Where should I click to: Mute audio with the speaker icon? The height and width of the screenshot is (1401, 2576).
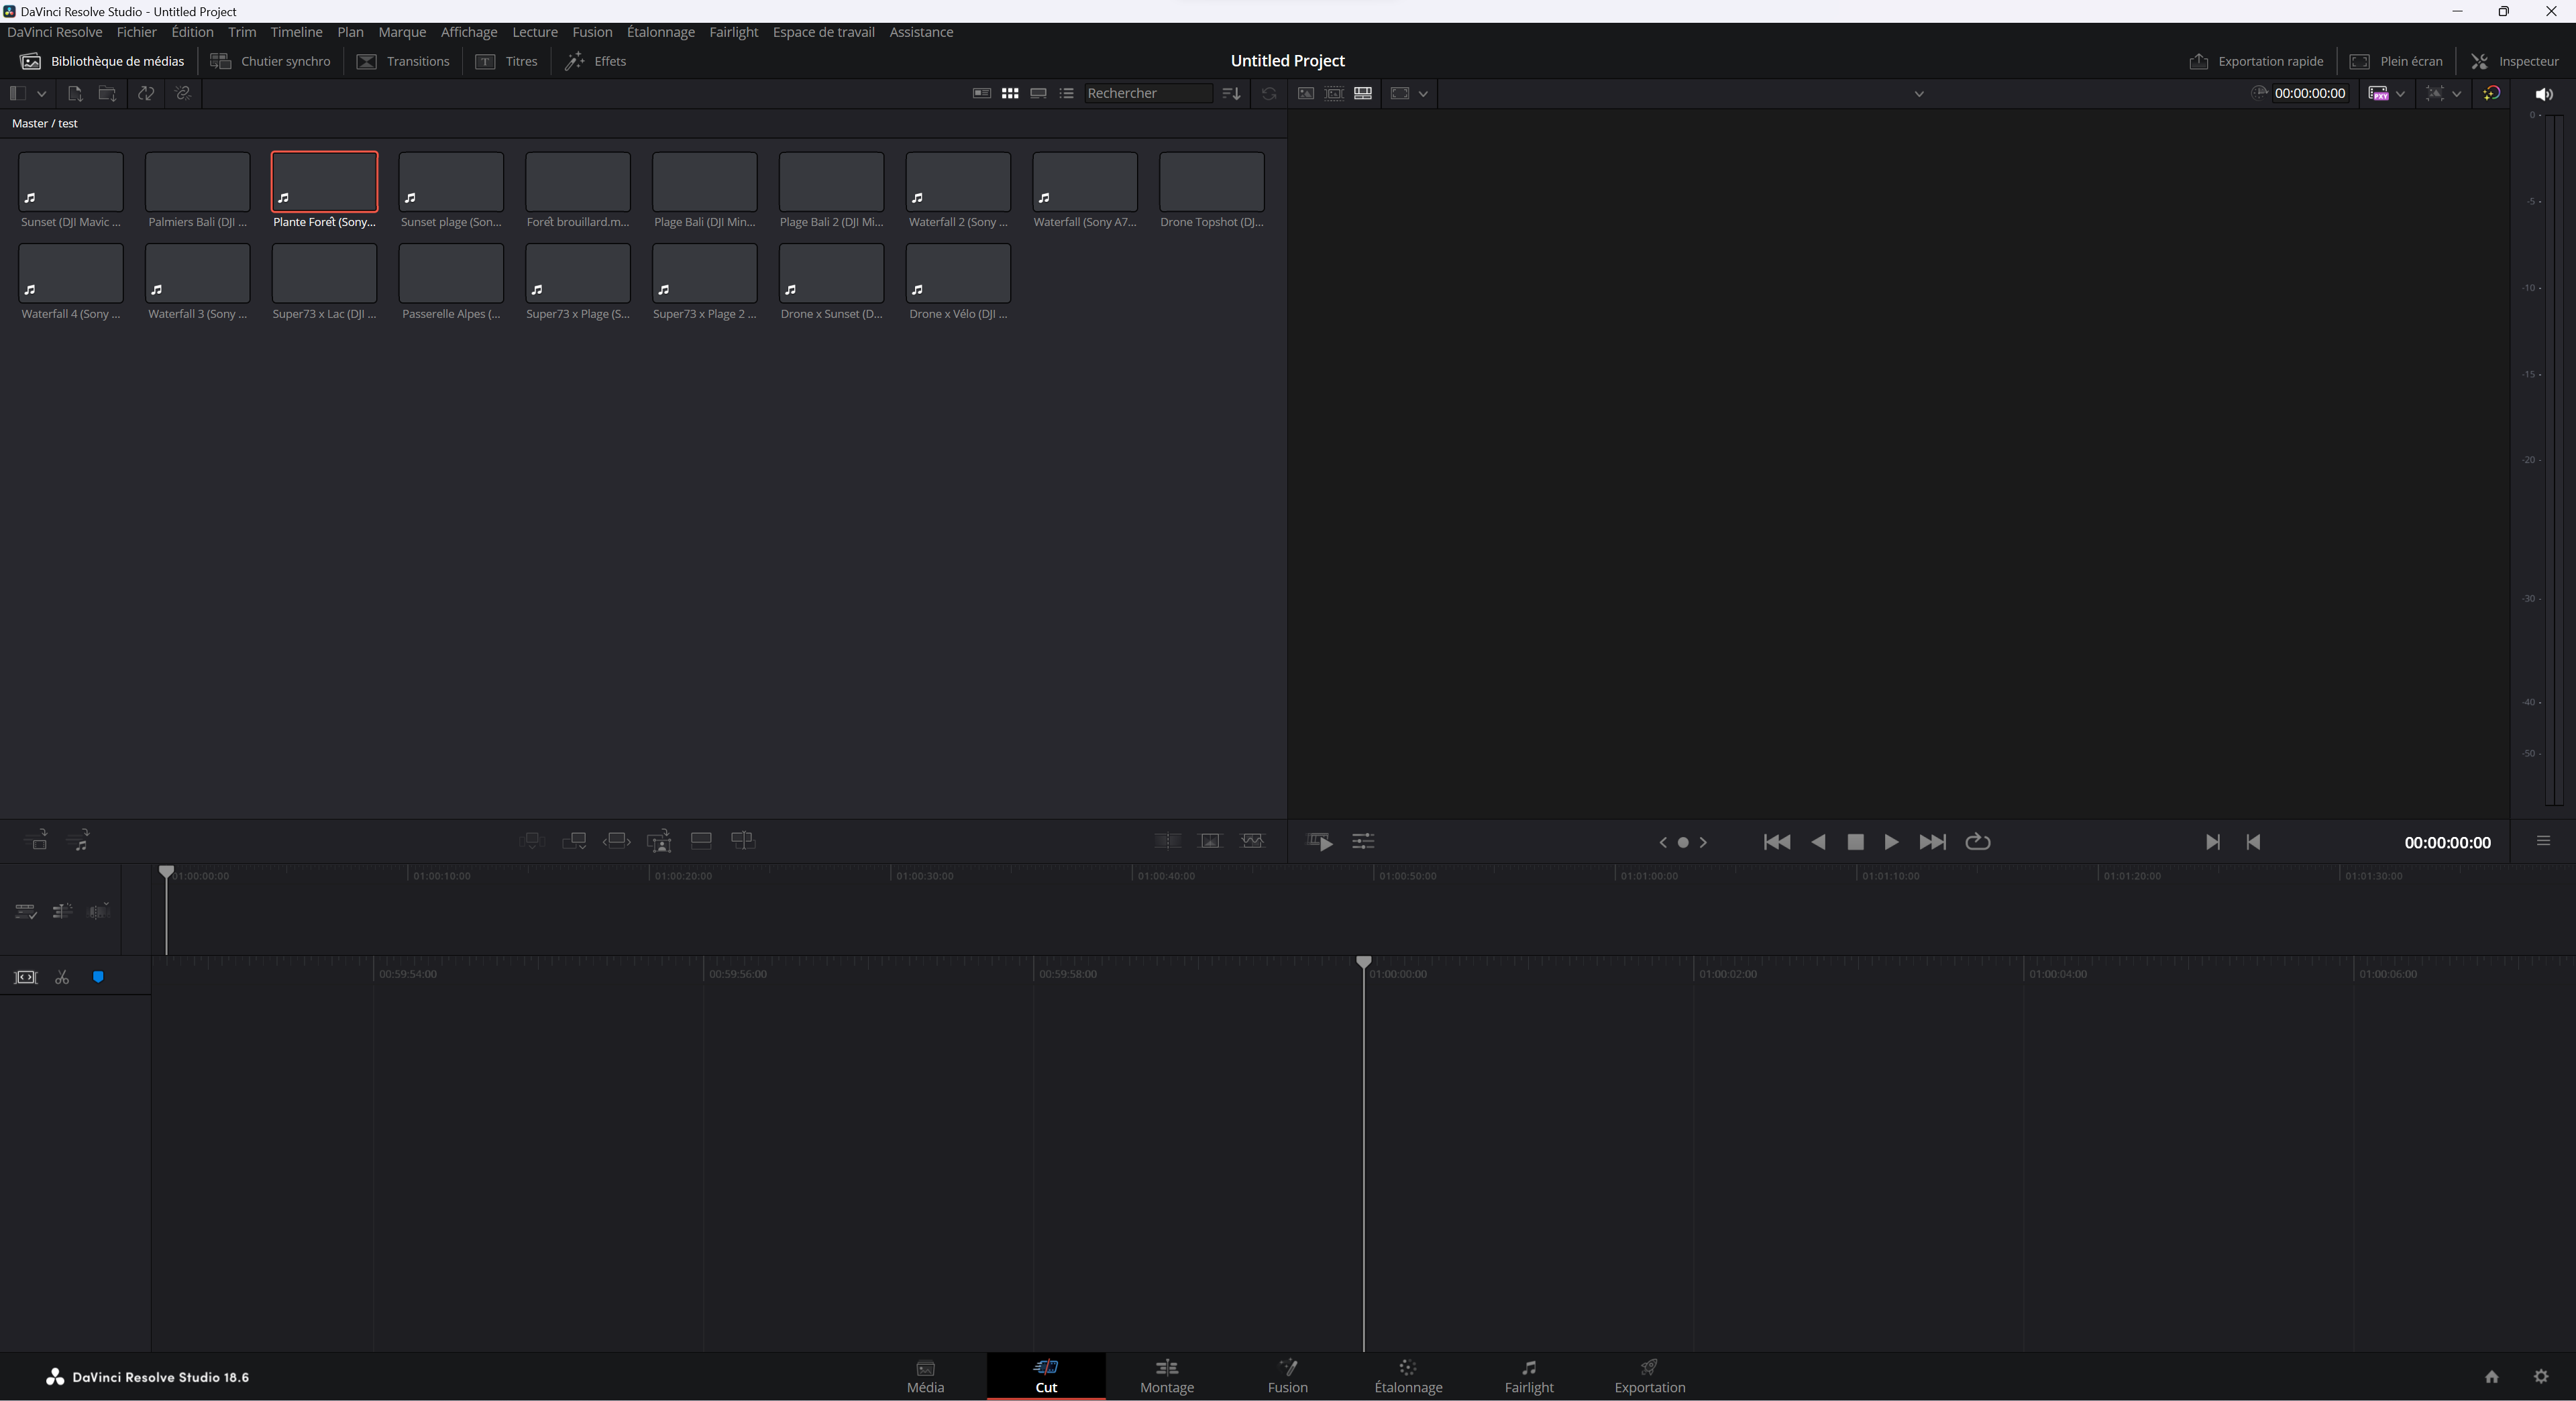pos(2544,94)
